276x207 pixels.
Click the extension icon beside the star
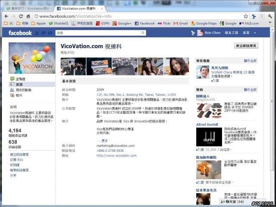coord(254,16)
